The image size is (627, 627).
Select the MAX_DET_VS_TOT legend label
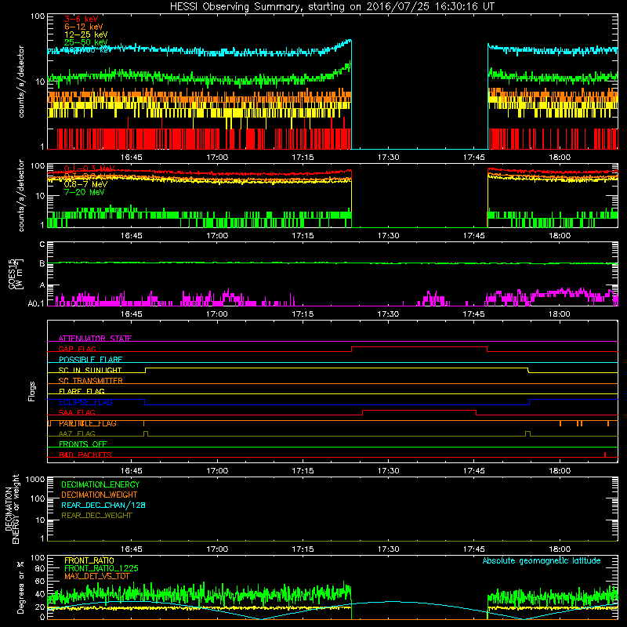tap(97, 576)
